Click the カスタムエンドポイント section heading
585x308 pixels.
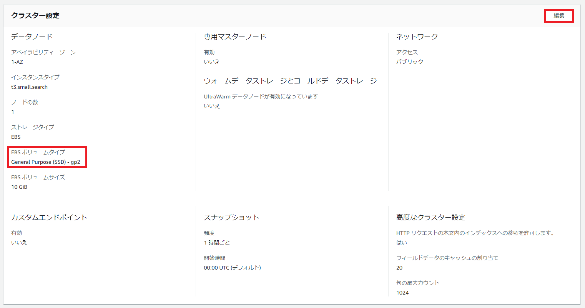click(49, 218)
